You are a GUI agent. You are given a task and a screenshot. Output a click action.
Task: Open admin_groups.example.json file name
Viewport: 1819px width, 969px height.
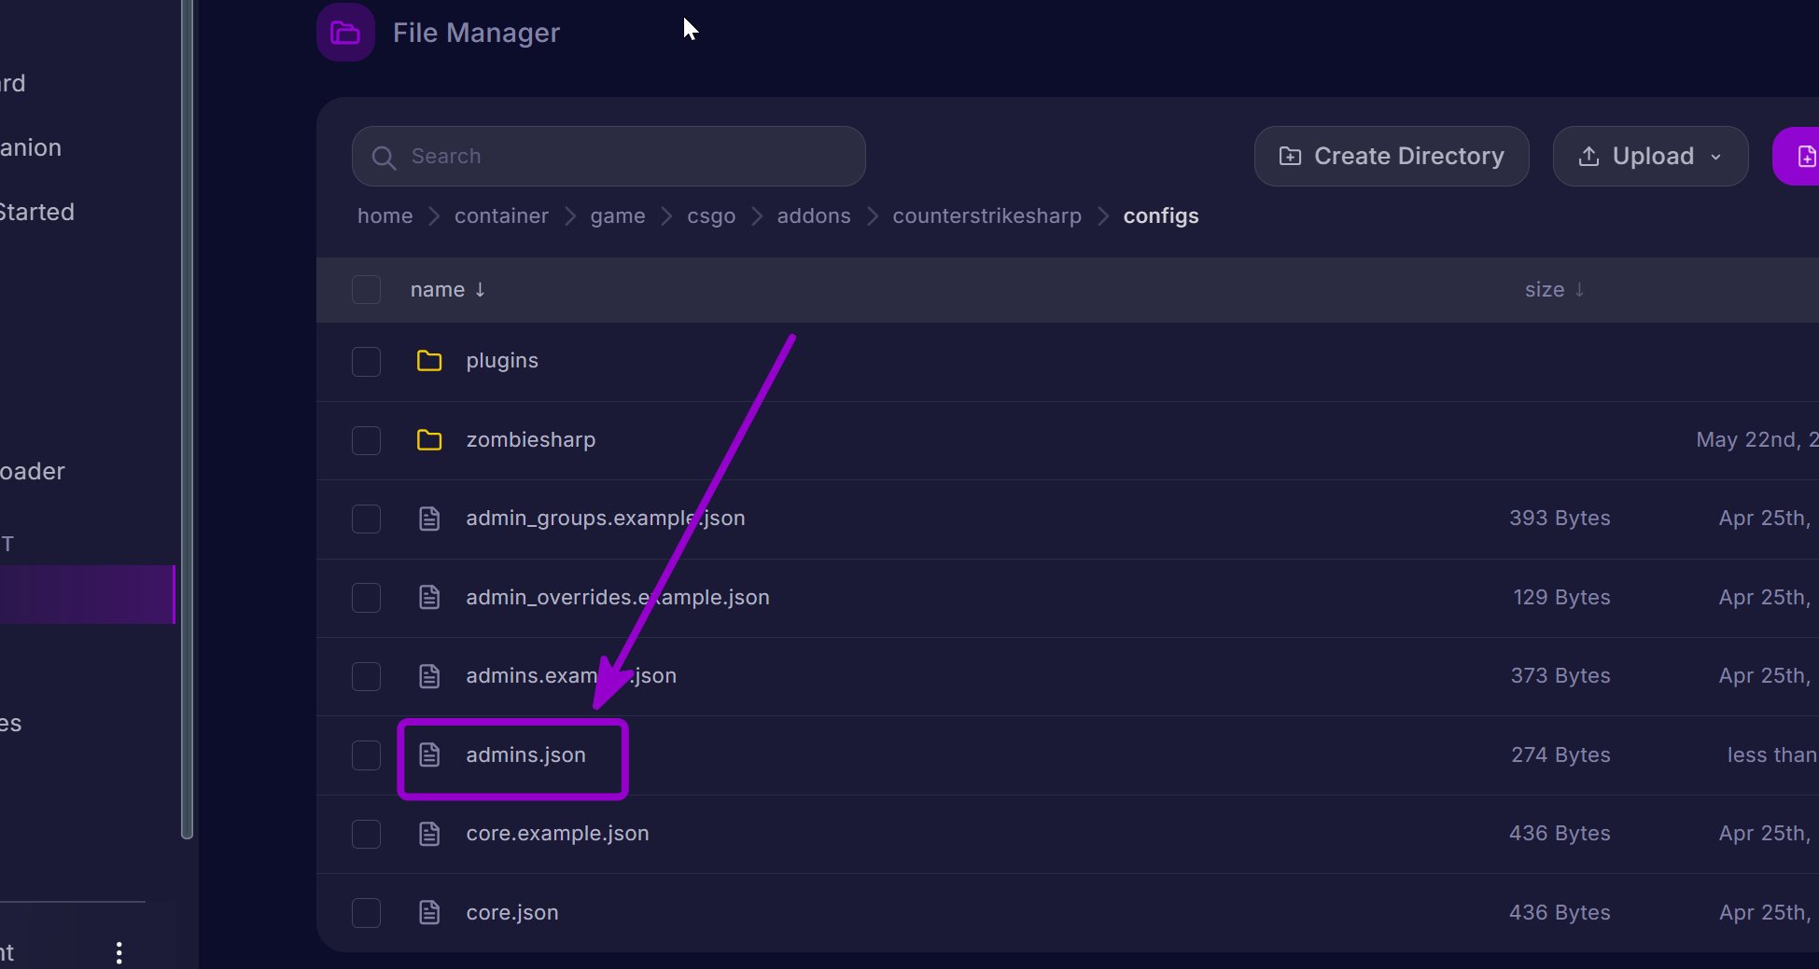click(x=606, y=519)
